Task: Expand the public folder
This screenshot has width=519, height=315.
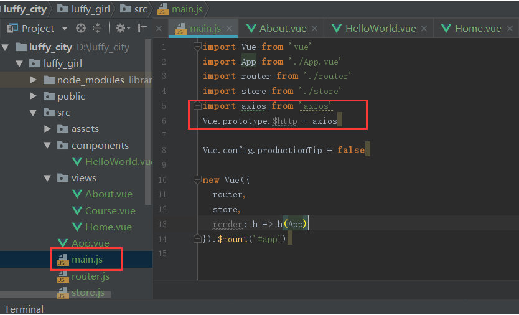Action: pyautogui.click(x=34, y=96)
